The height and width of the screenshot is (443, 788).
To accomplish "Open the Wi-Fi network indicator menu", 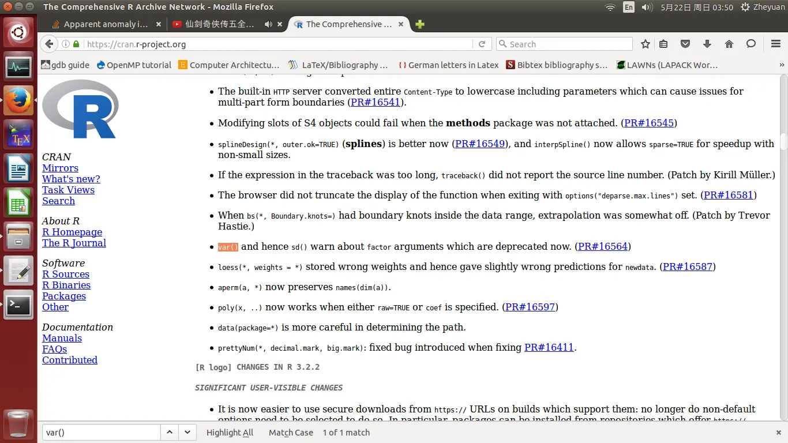I will click(610, 7).
